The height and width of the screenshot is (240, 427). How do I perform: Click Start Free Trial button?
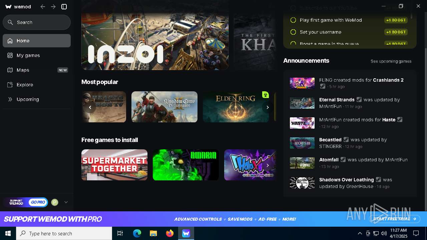click(395, 219)
